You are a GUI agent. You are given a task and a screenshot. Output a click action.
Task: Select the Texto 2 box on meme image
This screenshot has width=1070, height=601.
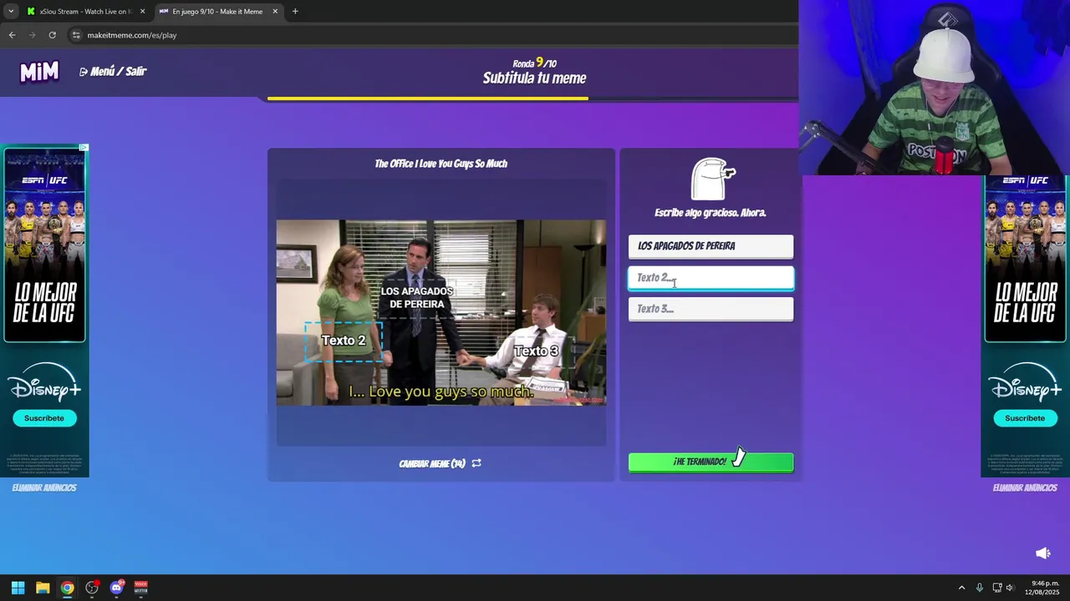coord(344,341)
